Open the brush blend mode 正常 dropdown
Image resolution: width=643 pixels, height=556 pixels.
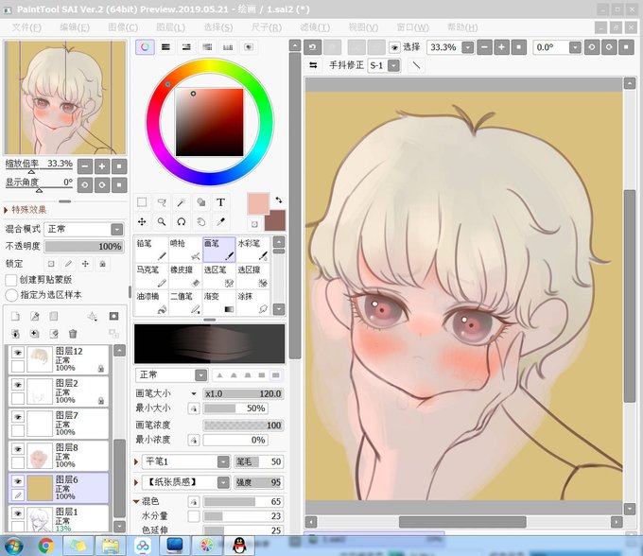pyautogui.click(x=200, y=375)
